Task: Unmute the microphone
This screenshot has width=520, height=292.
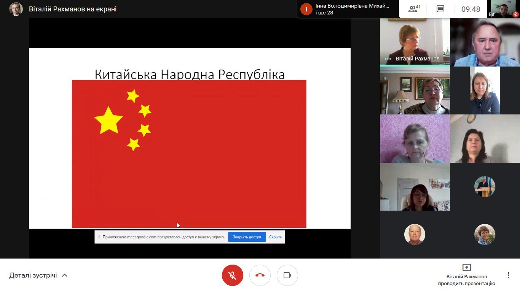Action: (232, 275)
